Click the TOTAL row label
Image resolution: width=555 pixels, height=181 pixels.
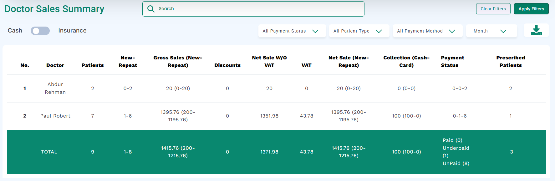(49, 152)
